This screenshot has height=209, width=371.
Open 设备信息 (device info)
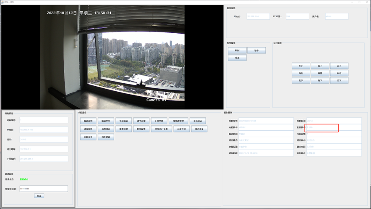point(89,129)
